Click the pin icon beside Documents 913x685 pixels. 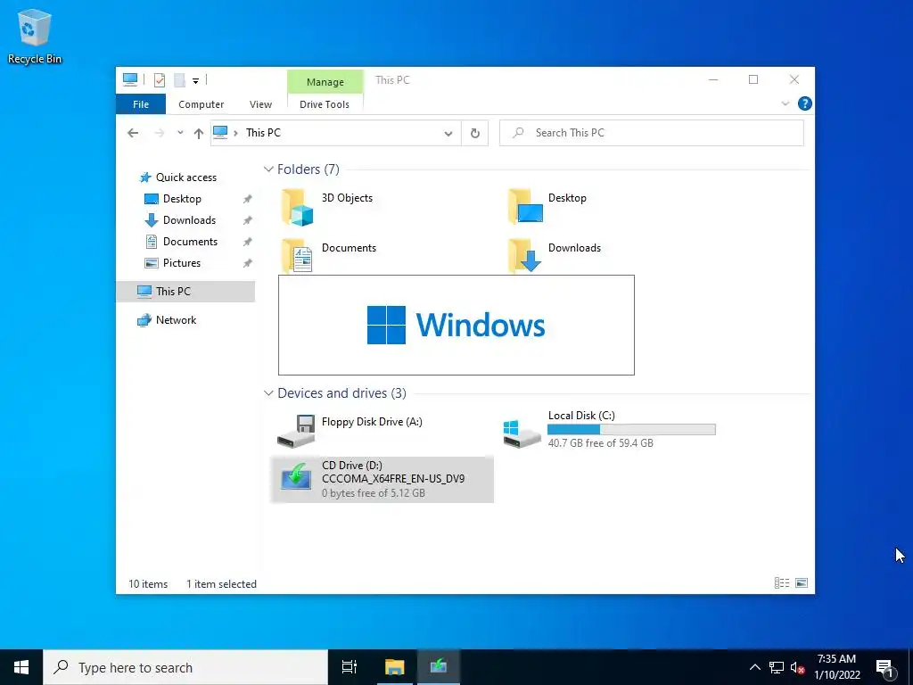click(248, 242)
